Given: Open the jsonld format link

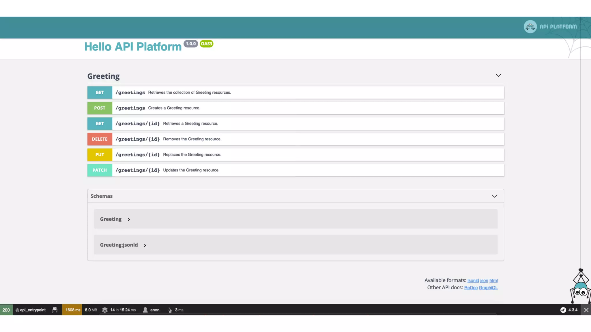Looking at the screenshot, I should click(473, 281).
